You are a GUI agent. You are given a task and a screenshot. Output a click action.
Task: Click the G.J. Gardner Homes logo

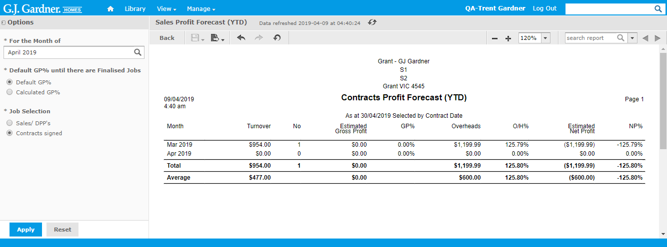tap(42, 9)
